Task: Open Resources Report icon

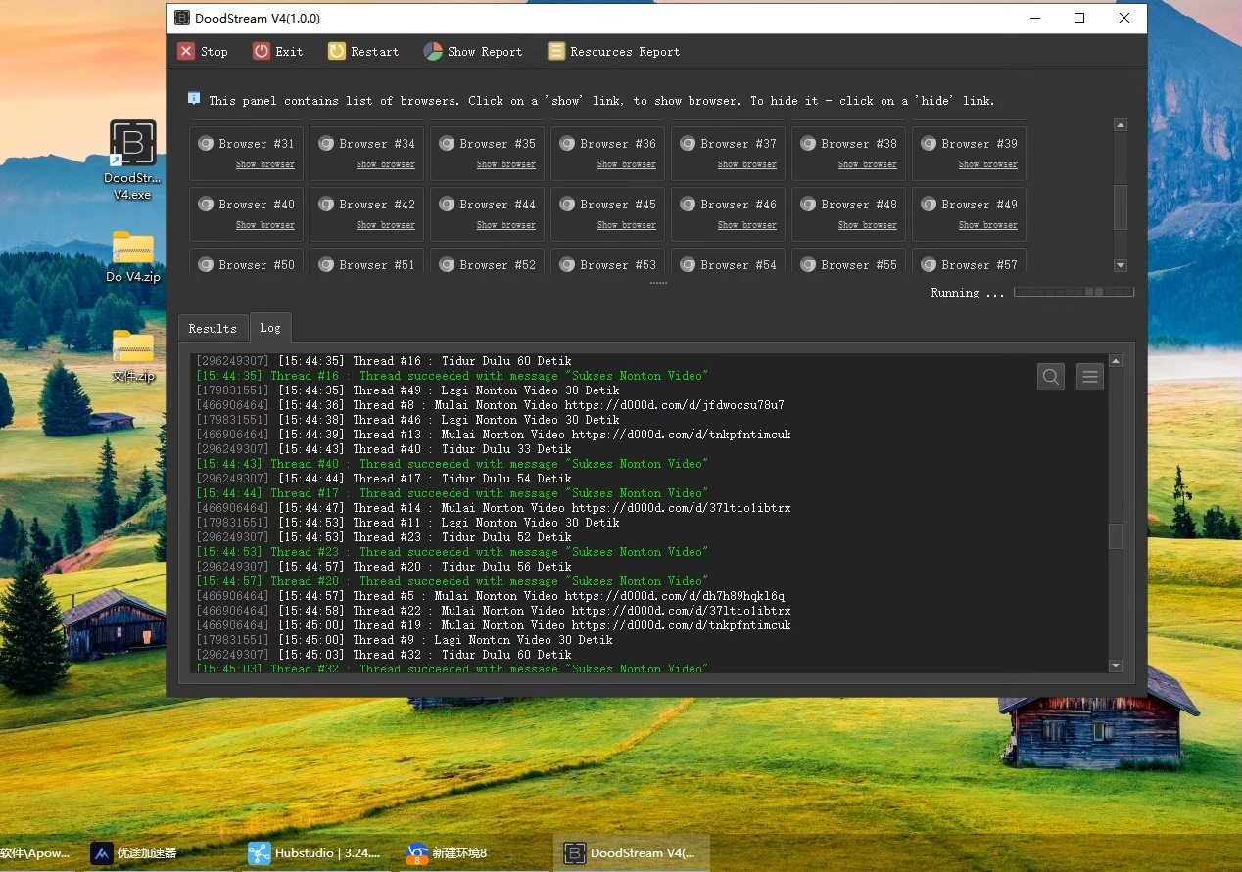Action: pos(556,52)
